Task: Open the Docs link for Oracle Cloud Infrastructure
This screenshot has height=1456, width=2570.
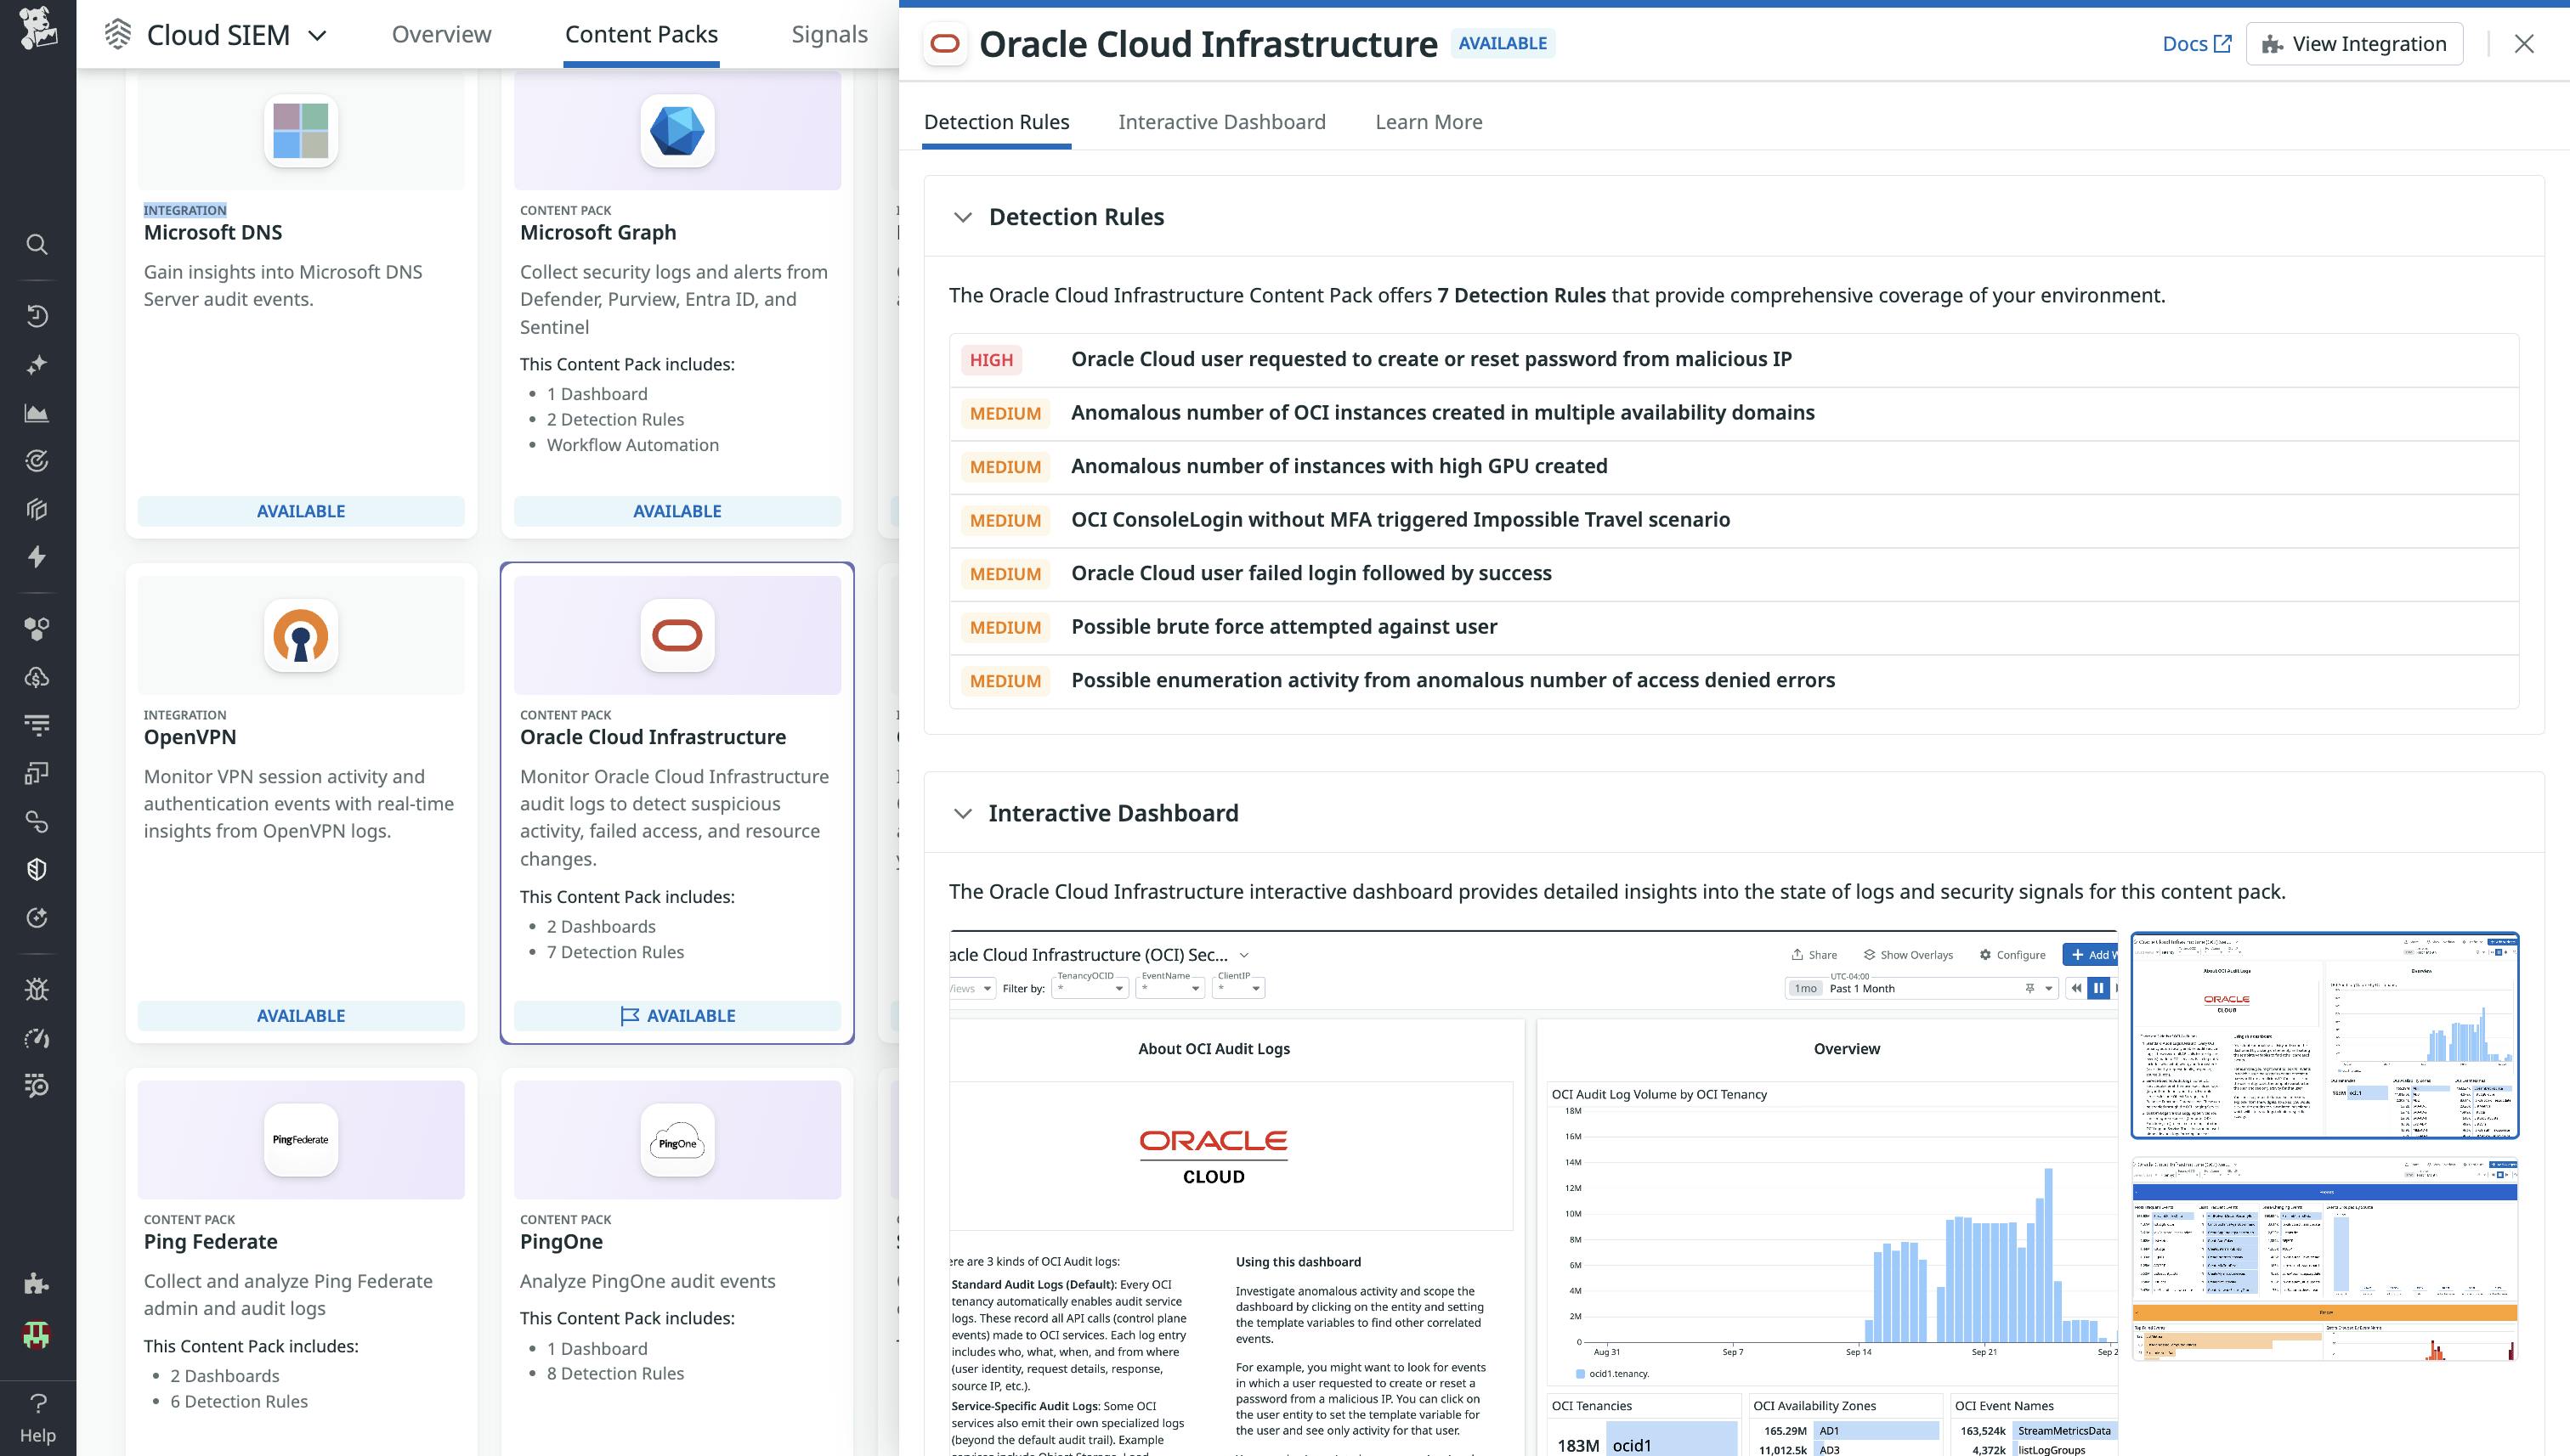Action: click(x=2196, y=43)
